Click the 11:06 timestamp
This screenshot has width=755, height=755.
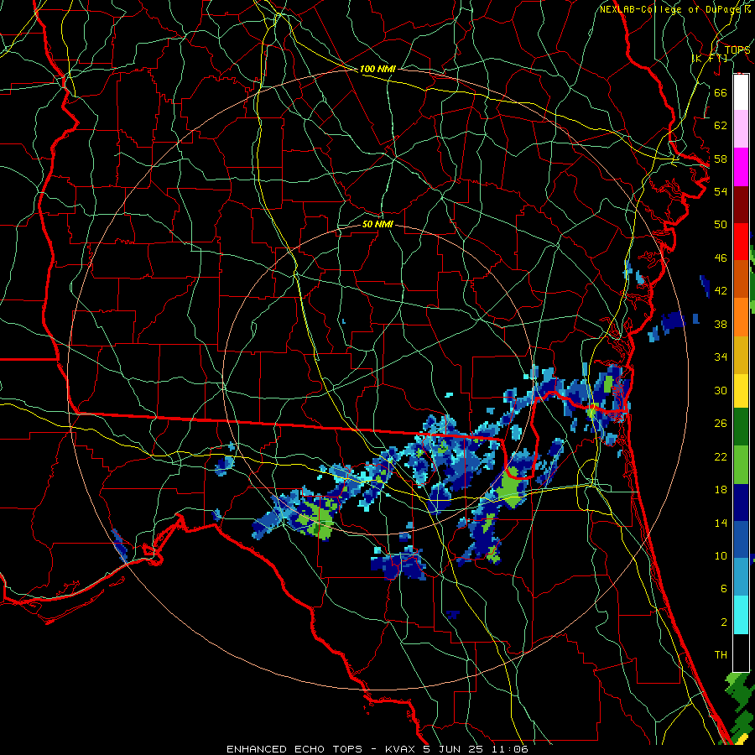pos(510,749)
